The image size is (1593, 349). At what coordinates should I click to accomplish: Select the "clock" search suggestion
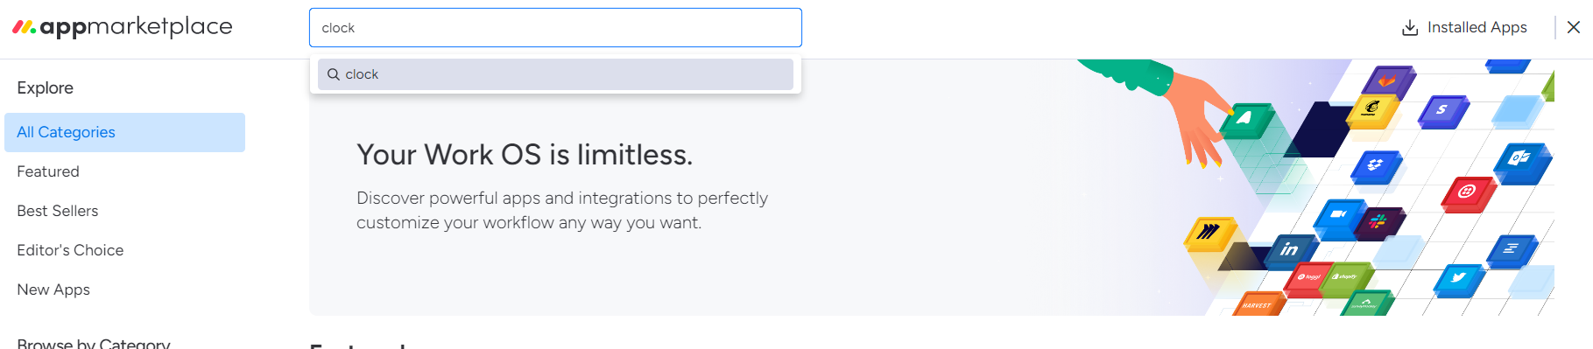point(555,74)
